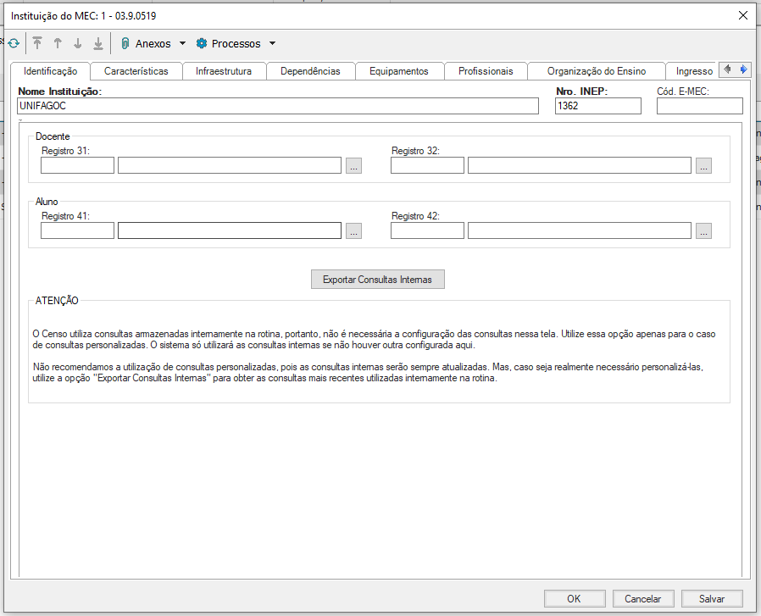Click the previous record up arrow
The width and height of the screenshot is (761, 616).
point(58,43)
